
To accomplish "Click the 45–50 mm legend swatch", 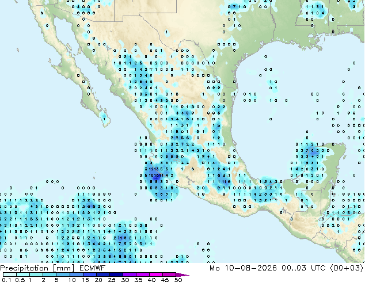I will 169,275.
